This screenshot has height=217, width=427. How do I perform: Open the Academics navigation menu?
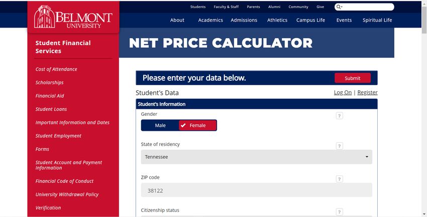pyautogui.click(x=210, y=20)
